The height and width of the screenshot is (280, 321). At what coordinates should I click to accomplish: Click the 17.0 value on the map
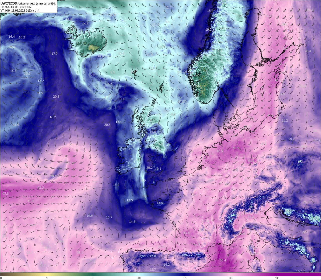point(92,75)
